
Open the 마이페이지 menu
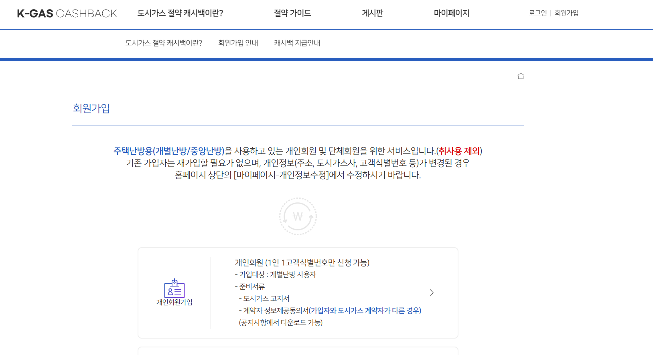tap(452, 13)
